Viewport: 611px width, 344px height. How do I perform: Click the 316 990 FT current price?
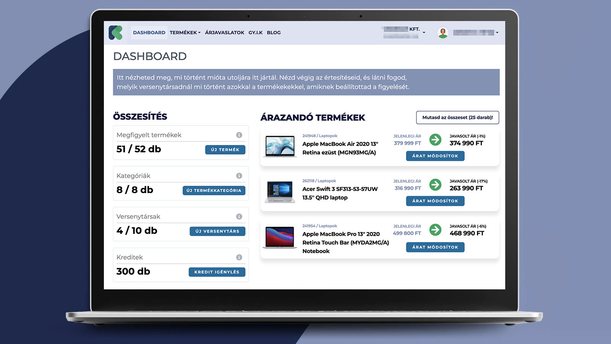pyautogui.click(x=408, y=188)
